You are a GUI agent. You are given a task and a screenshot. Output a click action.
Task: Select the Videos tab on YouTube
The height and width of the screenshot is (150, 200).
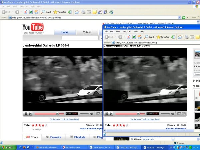coord(87,32)
